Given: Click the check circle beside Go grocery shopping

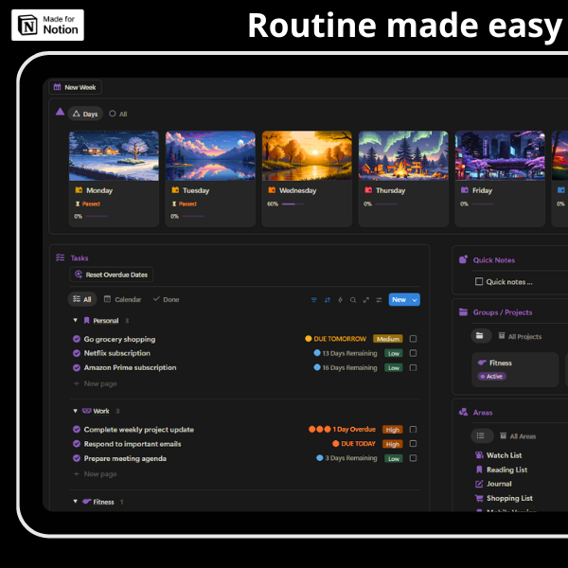Looking at the screenshot, I should [x=77, y=339].
